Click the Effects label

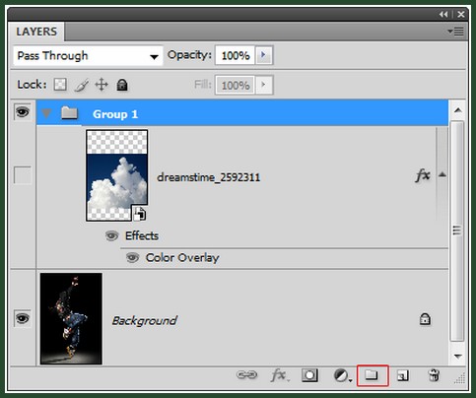(x=142, y=235)
